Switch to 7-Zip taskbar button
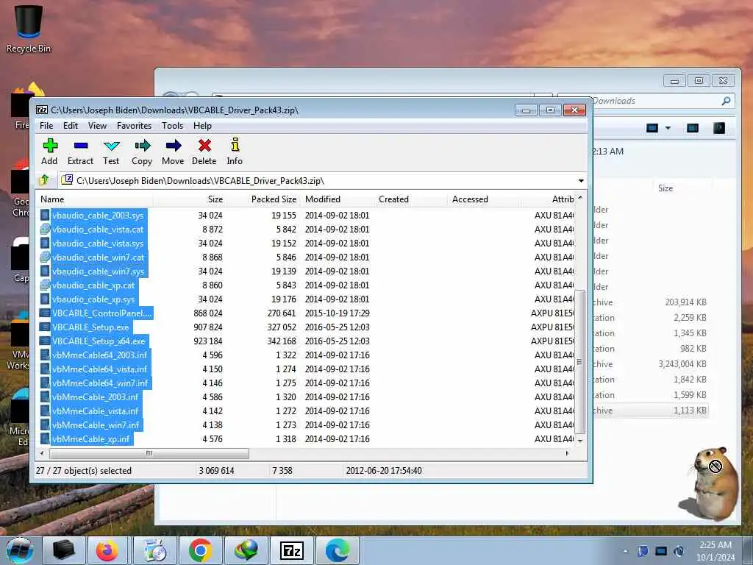This screenshot has width=753, height=565. pyautogui.click(x=292, y=550)
